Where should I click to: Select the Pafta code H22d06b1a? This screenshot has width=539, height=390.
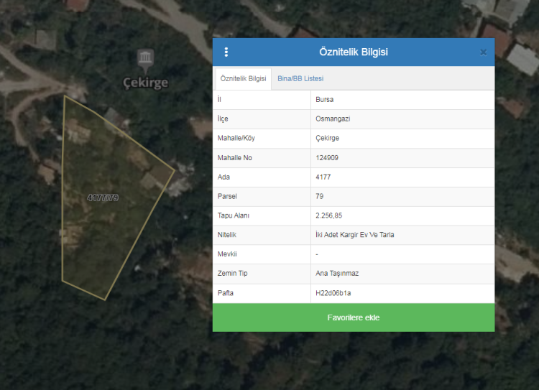(x=333, y=293)
